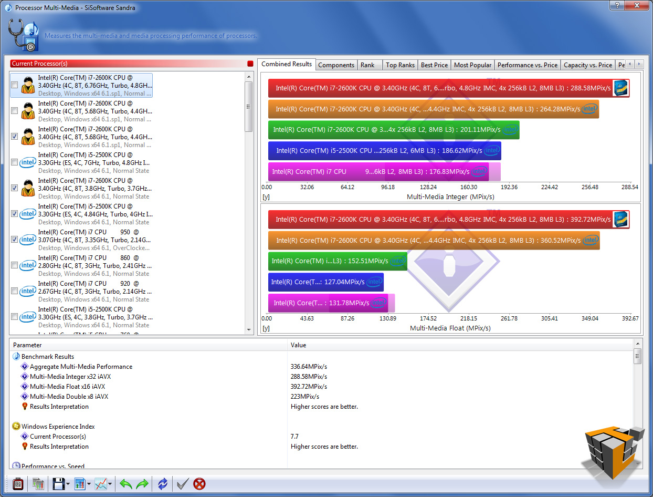Image resolution: width=653 pixels, height=497 pixels.
Task: Open the dropdown arrow beside the line graph icon
Action: (x=110, y=484)
